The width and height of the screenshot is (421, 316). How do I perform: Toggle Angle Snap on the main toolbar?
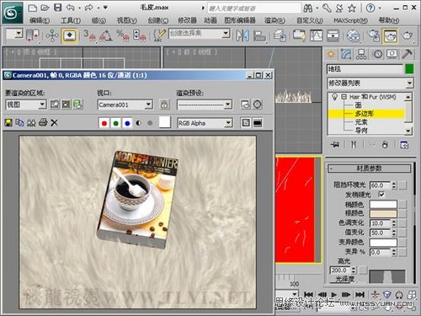coord(106,35)
